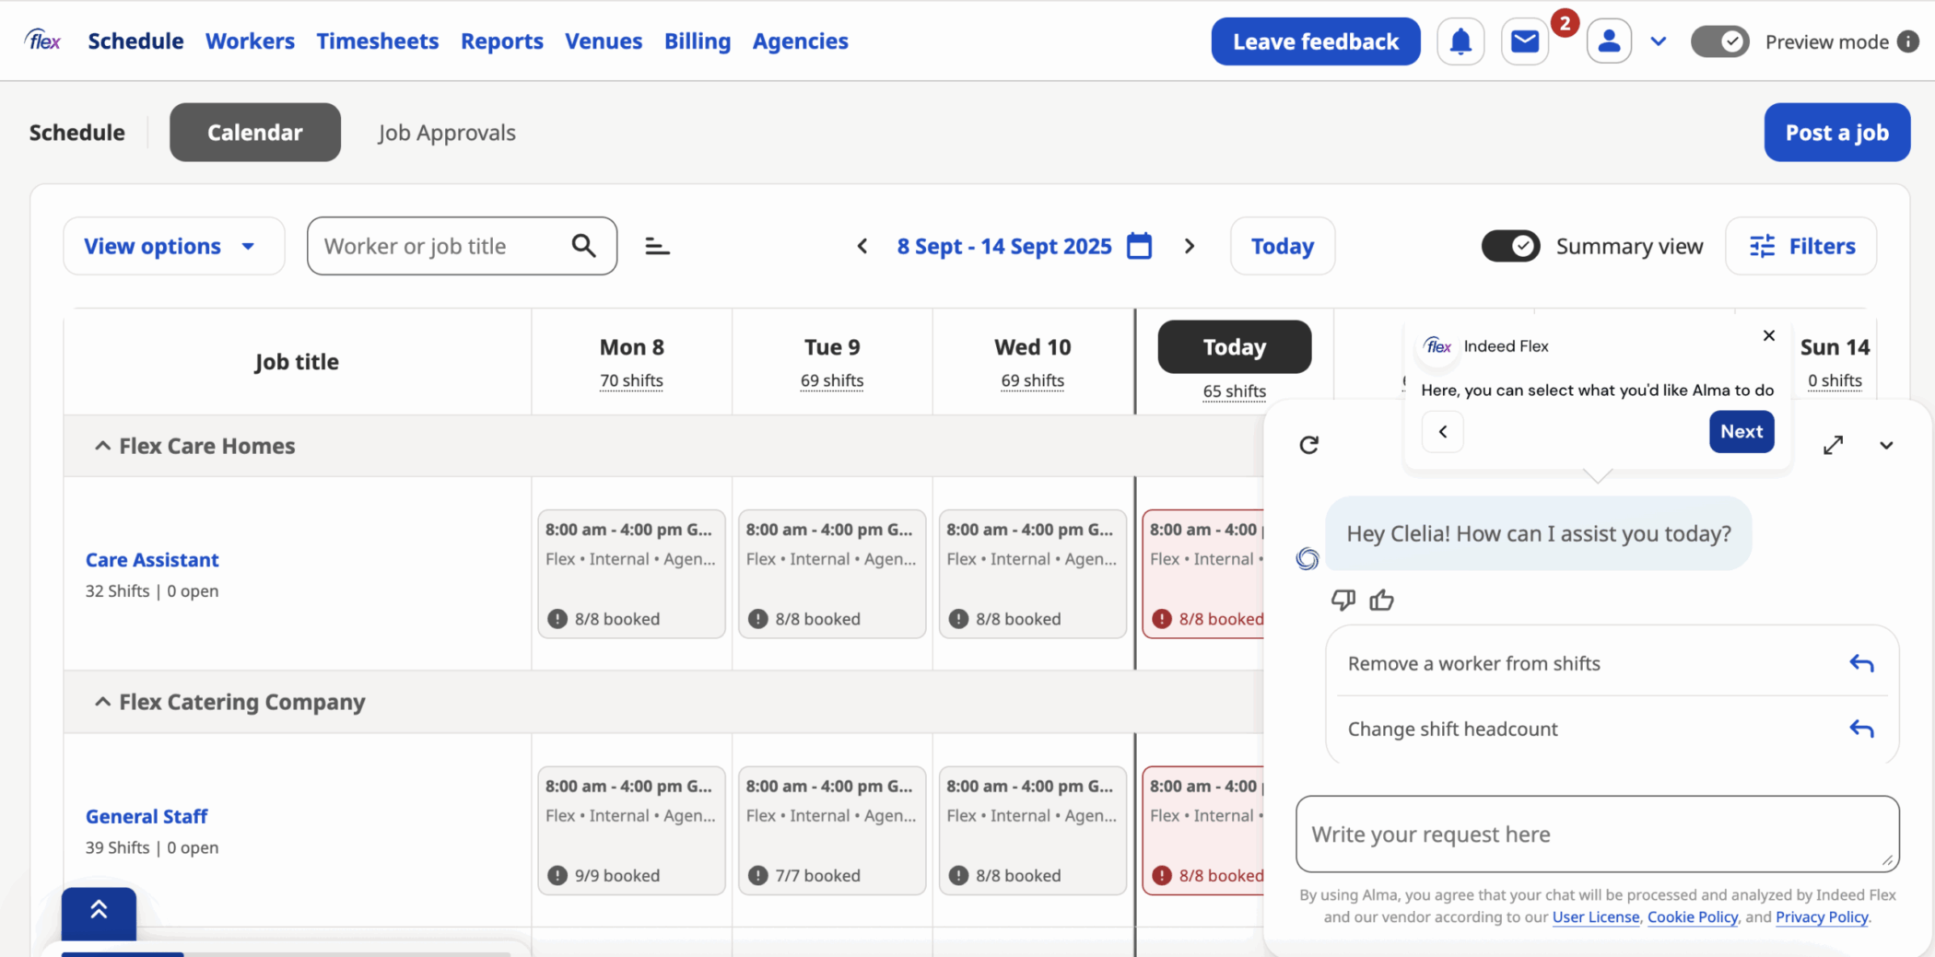
Task: Open the Billing menu
Action: click(x=697, y=41)
